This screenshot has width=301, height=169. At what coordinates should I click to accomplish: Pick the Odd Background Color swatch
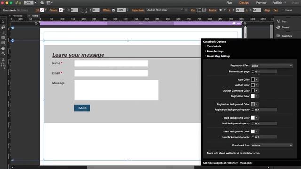click(x=253, y=118)
